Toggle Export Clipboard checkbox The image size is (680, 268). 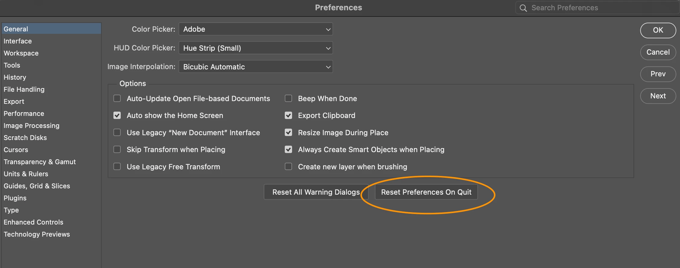point(288,115)
